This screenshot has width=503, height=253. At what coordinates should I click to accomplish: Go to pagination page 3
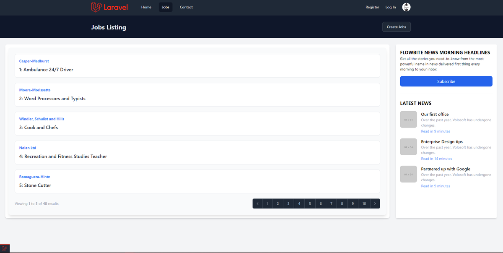(288, 203)
